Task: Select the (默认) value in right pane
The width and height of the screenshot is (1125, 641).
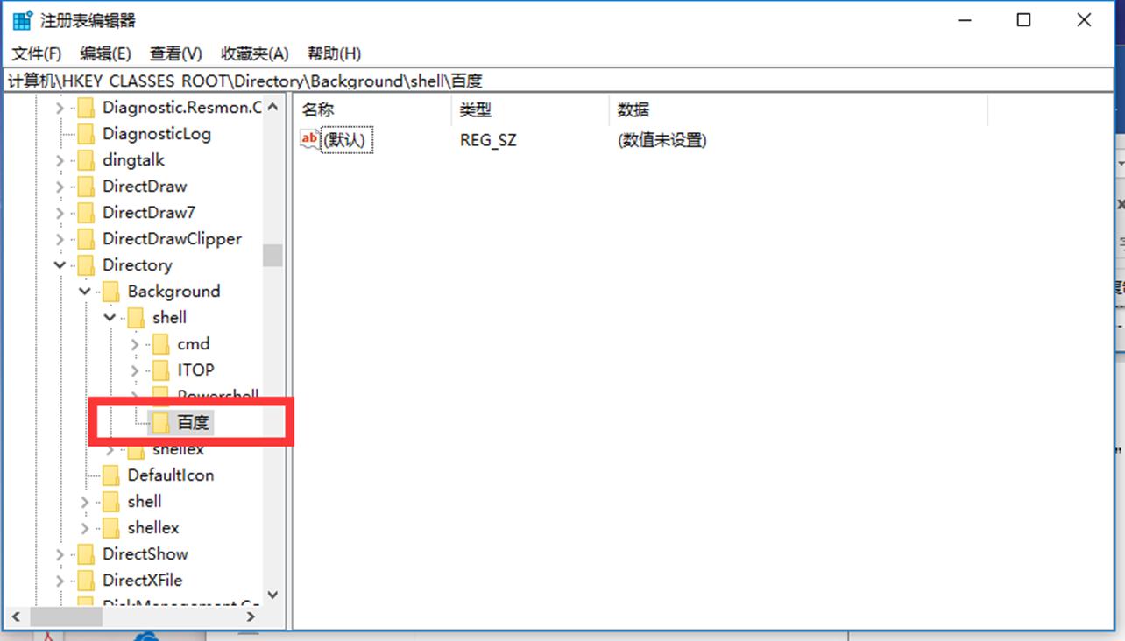Action: [348, 138]
